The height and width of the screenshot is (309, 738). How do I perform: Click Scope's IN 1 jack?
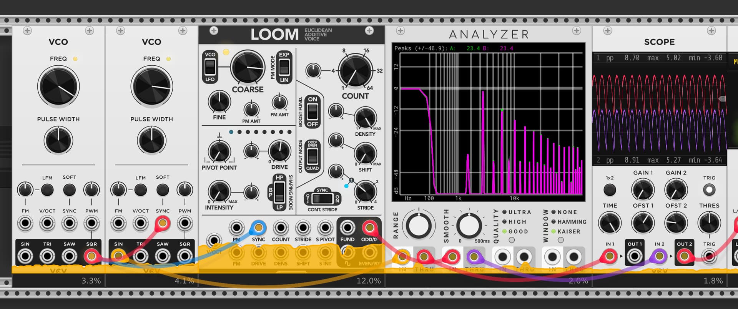610,256
